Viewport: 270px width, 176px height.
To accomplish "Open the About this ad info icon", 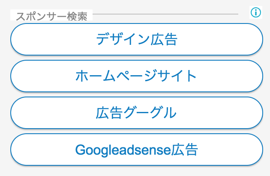I will (256, 12).
